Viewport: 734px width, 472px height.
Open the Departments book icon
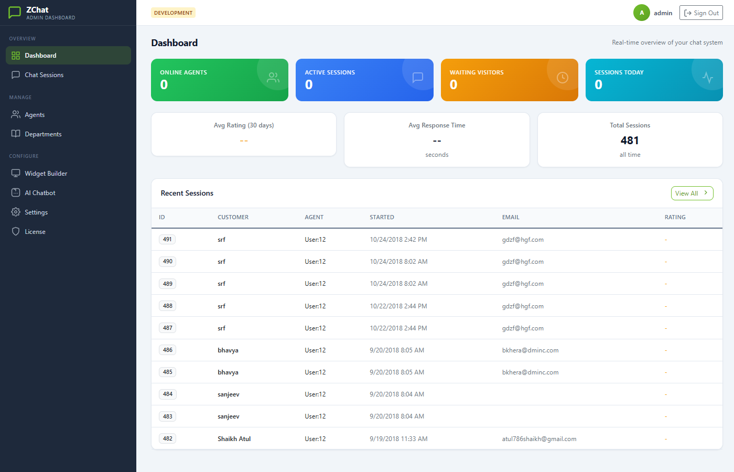[16, 134]
